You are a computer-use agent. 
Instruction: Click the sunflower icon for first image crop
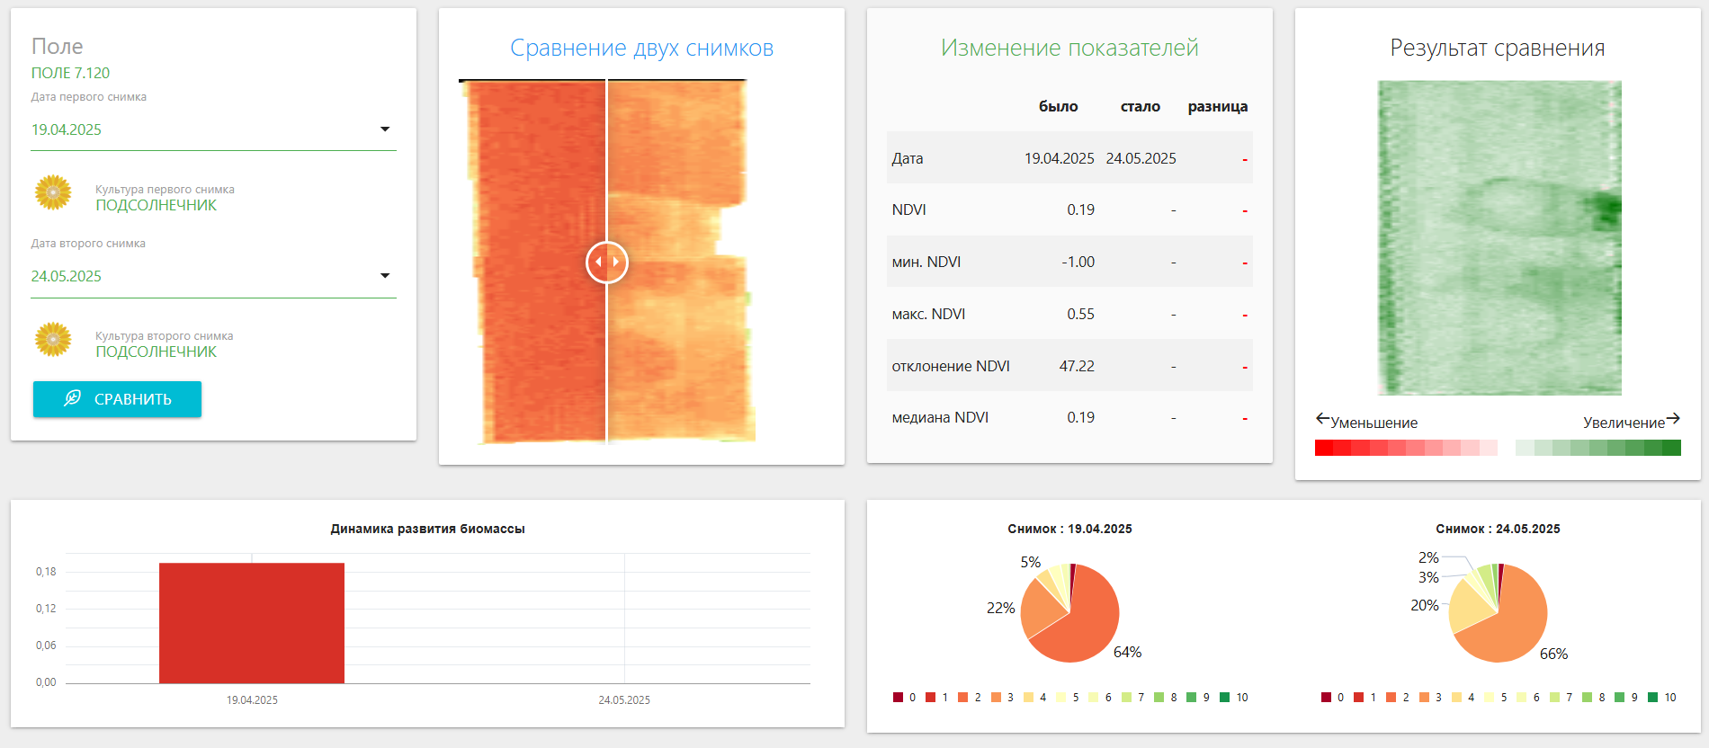pos(53,192)
